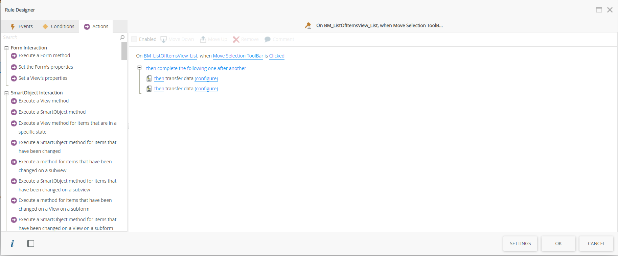Viewport: 618px width, 256px height.
Task: Click the Move Up toolbar icon
Action: 203,40
